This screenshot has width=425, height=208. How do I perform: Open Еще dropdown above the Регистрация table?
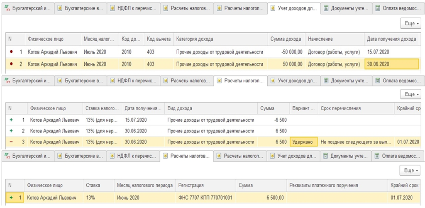point(412,171)
